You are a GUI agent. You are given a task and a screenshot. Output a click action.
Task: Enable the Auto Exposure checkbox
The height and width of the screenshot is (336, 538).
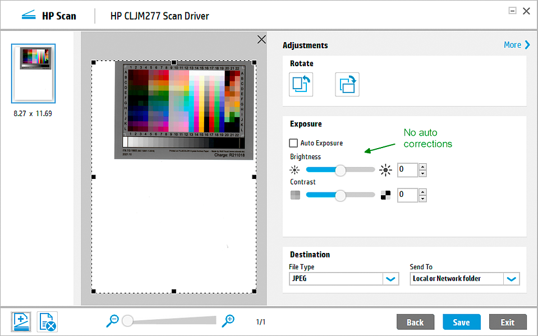[293, 143]
